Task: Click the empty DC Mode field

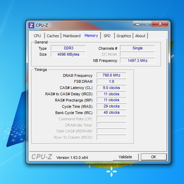Action: pyautogui.click(x=137, y=54)
